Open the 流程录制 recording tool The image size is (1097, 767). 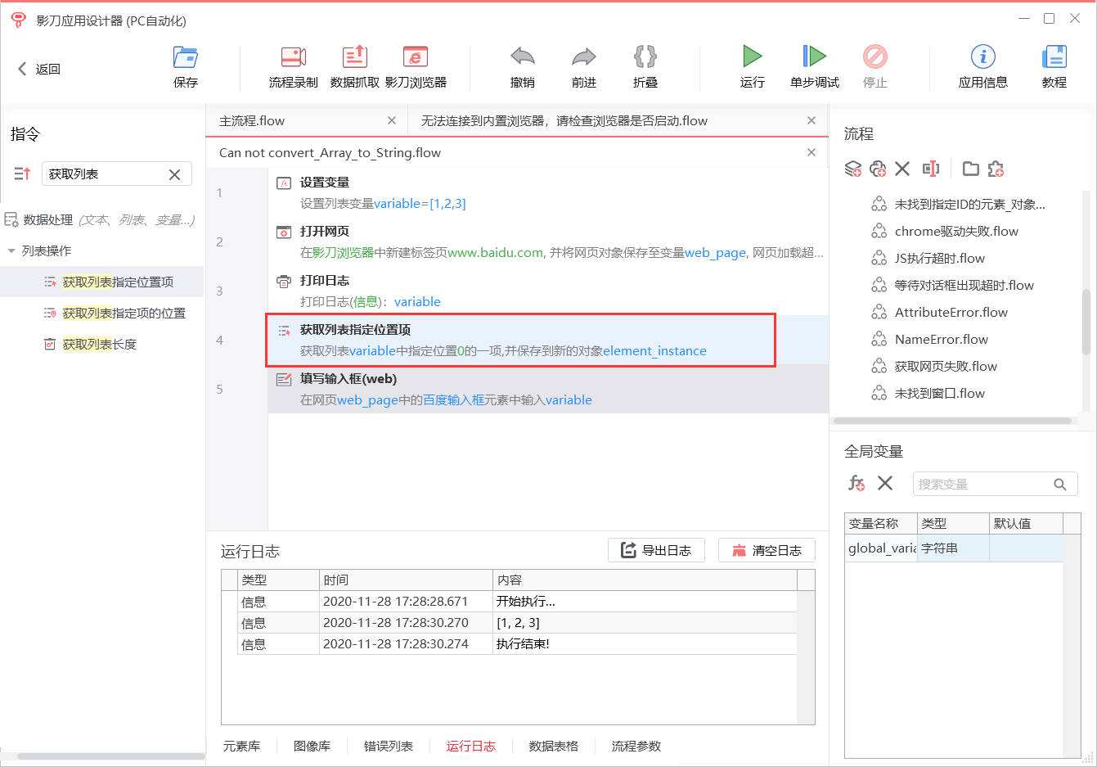[293, 65]
